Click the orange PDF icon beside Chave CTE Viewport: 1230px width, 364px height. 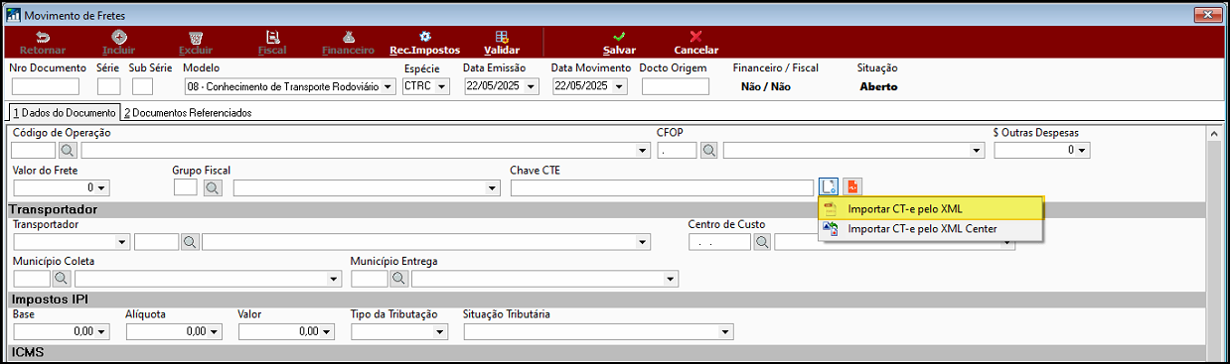tap(853, 186)
